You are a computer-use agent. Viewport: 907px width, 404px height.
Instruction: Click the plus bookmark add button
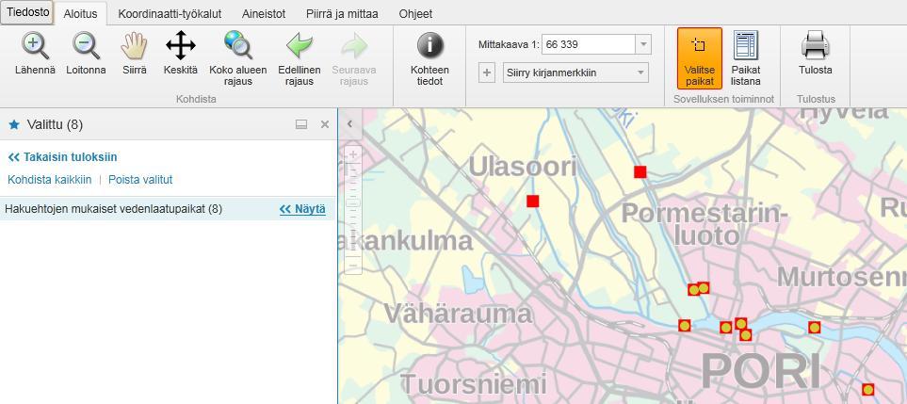point(487,73)
